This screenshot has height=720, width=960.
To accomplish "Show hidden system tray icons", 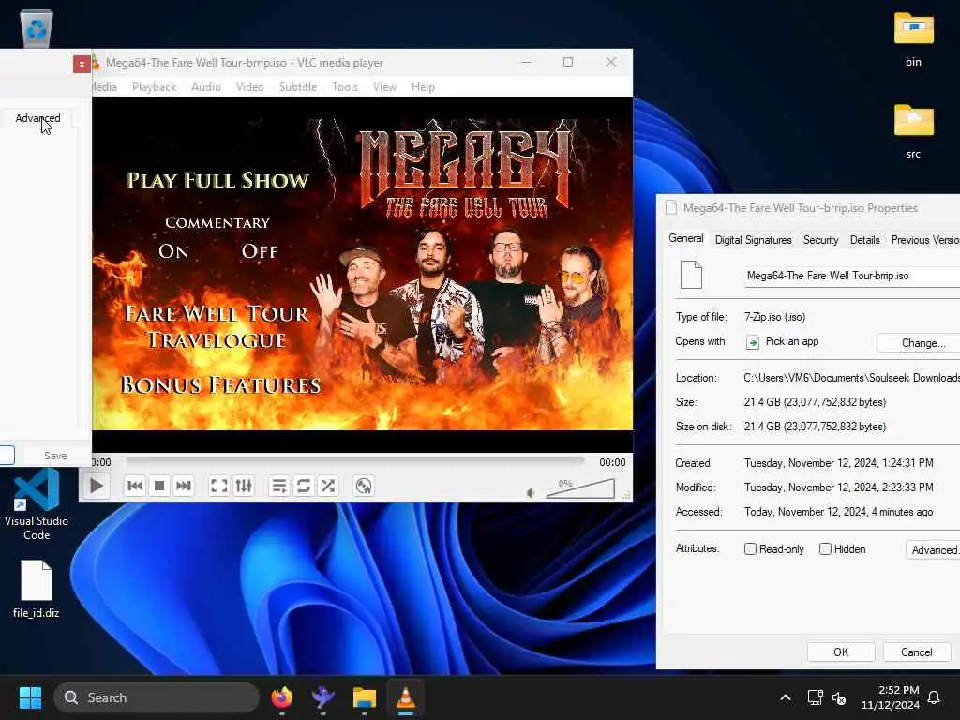I will click(786, 697).
